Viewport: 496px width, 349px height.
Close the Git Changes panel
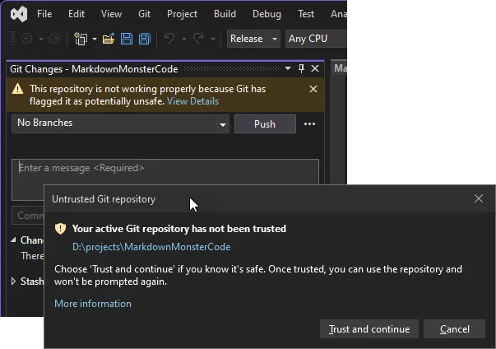[315, 68]
